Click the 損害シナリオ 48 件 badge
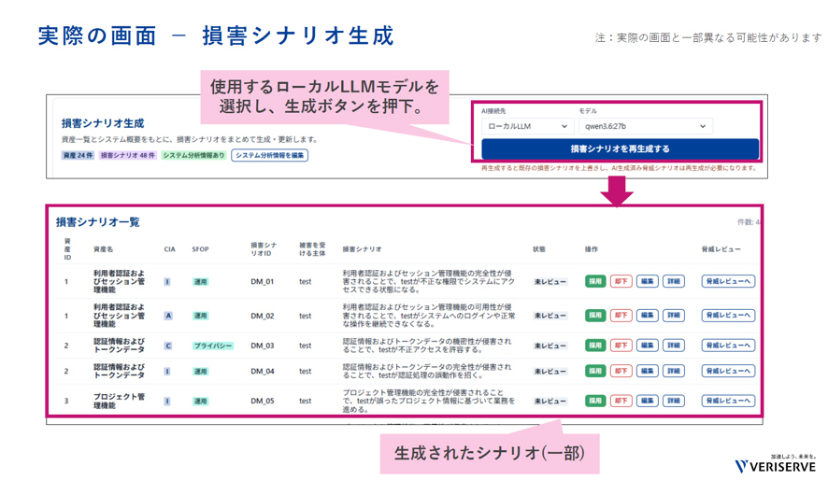 pos(128,156)
